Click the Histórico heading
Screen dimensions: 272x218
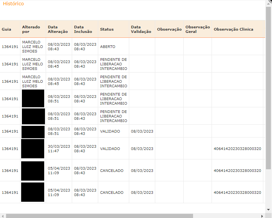click(x=13, y=4)
